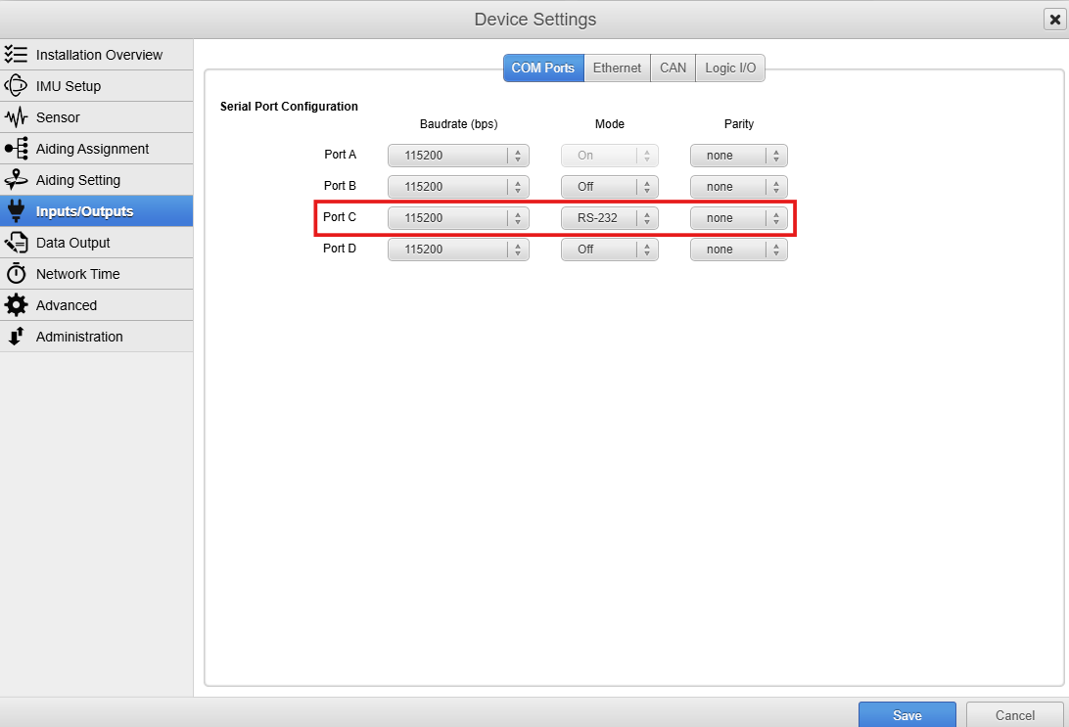Click the Data Output icon

point(16,243)
